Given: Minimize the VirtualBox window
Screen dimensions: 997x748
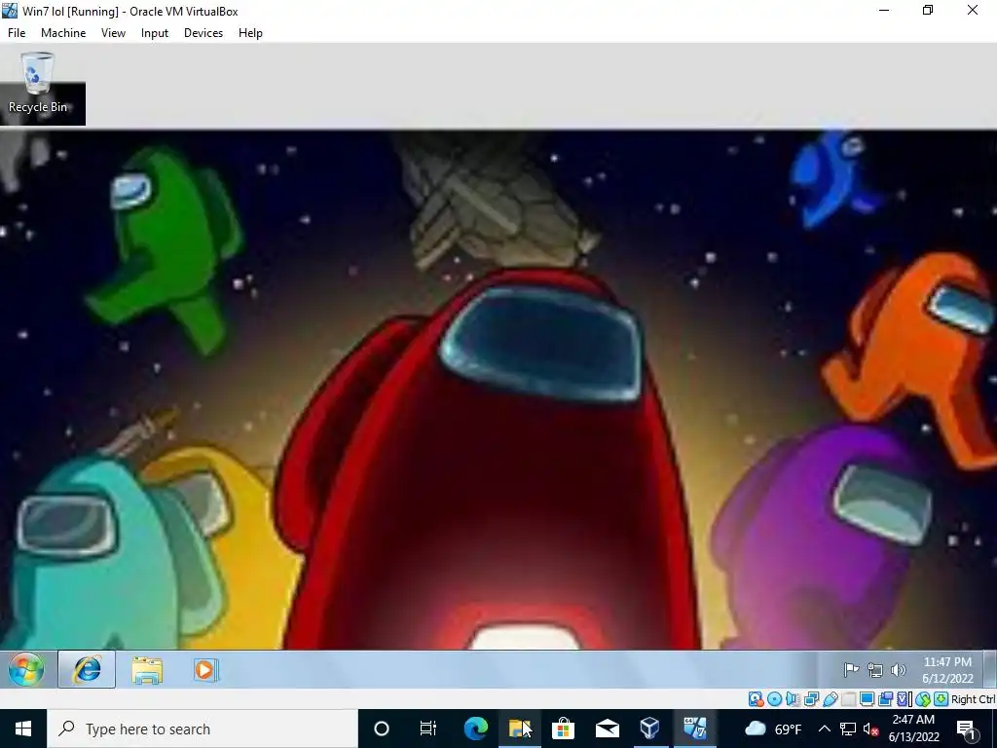Looking at the screenshot, I should pos(884,10).
